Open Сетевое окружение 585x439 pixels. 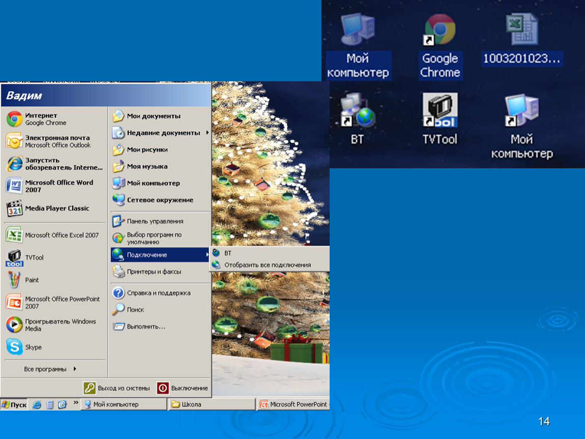160,200
